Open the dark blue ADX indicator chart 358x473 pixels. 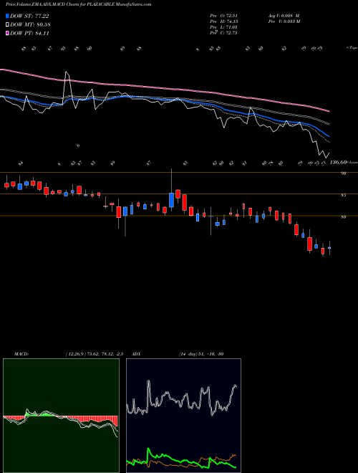click(183, 416)
